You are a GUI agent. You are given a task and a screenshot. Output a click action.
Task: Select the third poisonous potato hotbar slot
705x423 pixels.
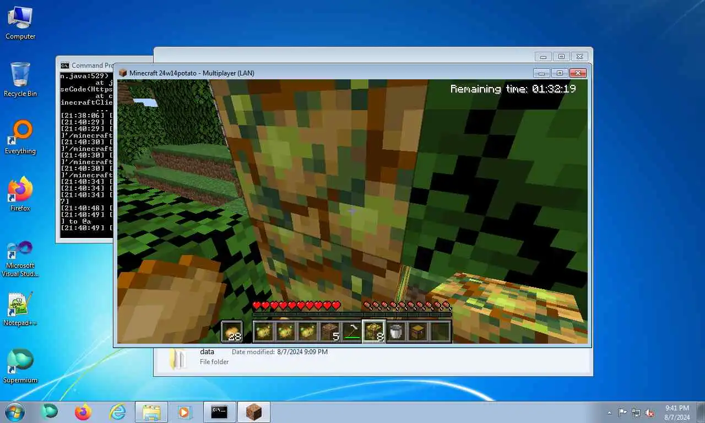coord(308,332)
